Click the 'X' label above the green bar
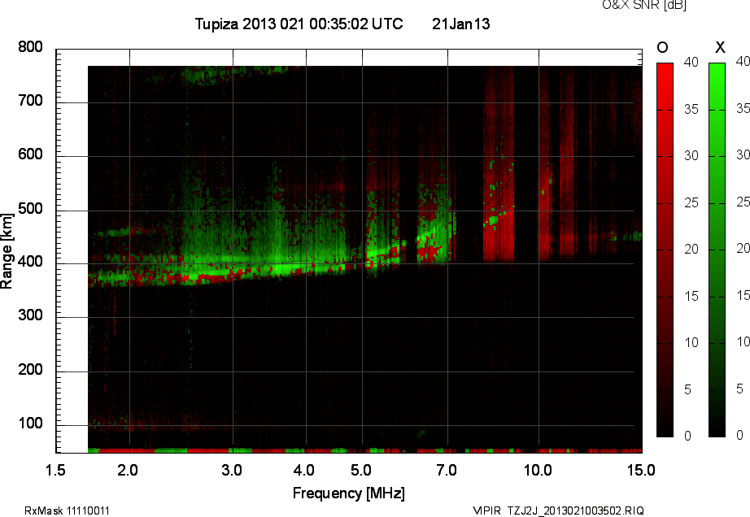This screenshot has height=517, width=750. [x=720, y=47]
